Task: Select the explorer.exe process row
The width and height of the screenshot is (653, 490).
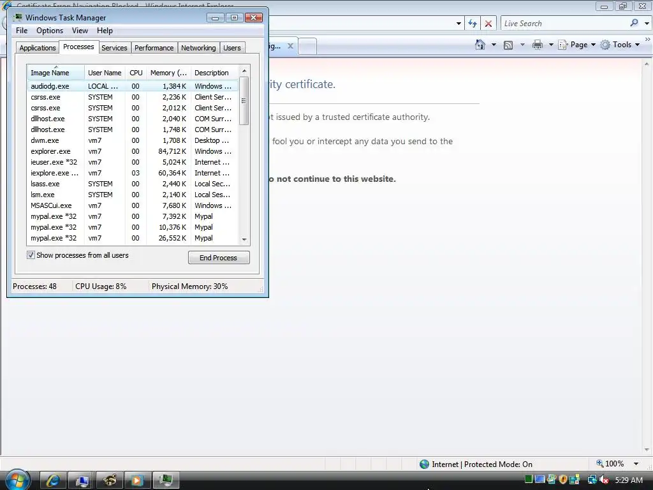Action: [x=133, y=151]
